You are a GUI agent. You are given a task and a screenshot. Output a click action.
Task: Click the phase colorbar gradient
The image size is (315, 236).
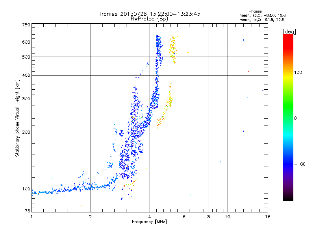(x=288, y=117)
